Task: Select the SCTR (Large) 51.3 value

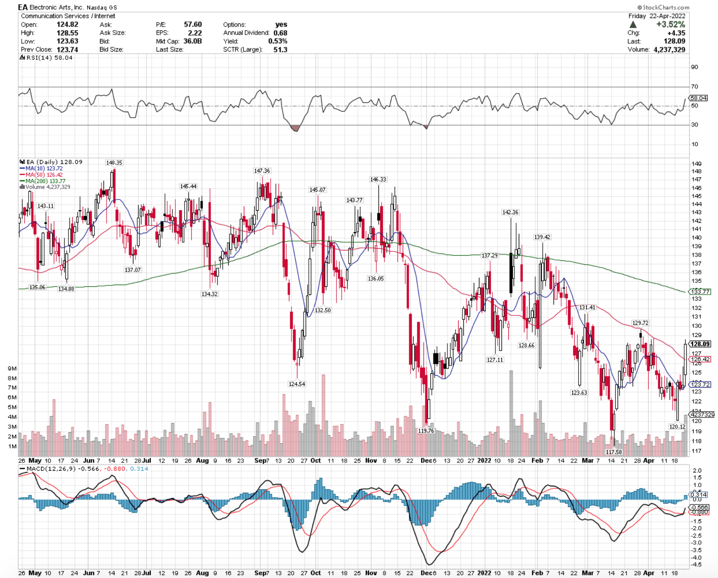Action: tap(280, 49)
